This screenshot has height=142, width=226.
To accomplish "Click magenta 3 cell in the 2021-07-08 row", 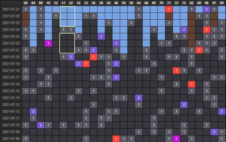I will pyautogui.click(x=176, y=138).
